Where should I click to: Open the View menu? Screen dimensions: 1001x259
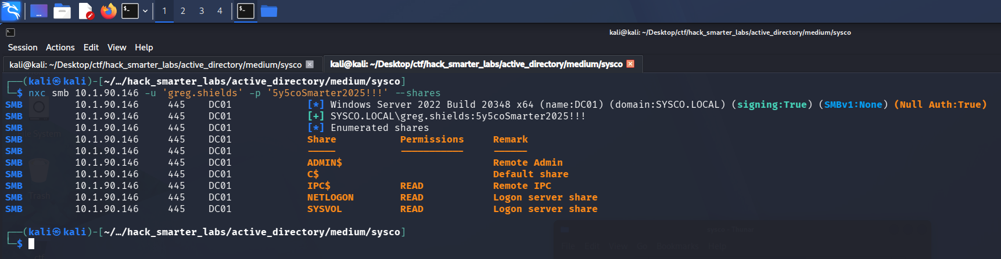pyautogui.click(x=117, y=48)
